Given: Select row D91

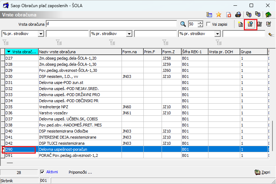Looking at the screenshot, I should pyautogui.click(x=135, y=155).
